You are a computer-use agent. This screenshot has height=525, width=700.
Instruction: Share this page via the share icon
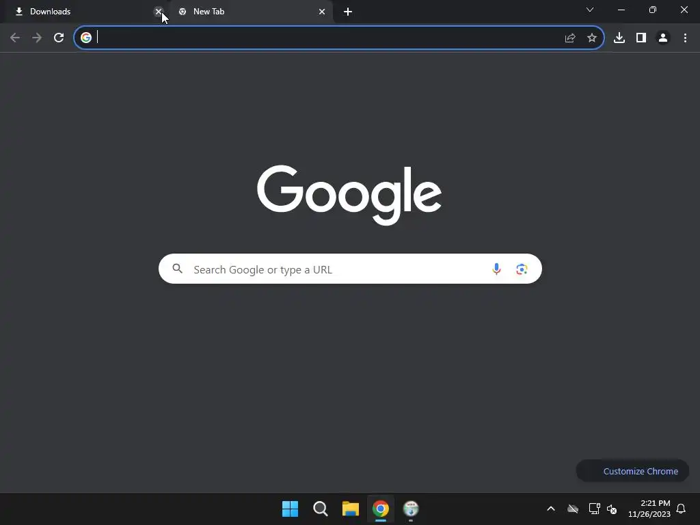click(x=570, y=38)
